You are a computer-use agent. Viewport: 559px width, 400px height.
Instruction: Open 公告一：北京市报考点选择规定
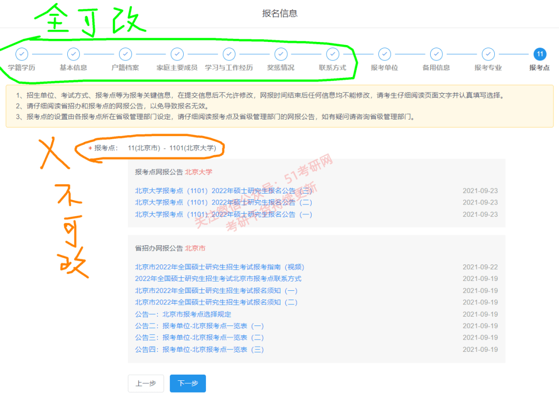point(183,315)
